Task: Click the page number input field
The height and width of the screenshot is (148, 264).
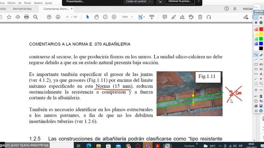Action: click(x=67, y=17)
